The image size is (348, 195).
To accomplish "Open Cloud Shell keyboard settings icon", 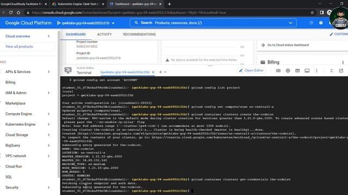I will click(x=278, y=70).
